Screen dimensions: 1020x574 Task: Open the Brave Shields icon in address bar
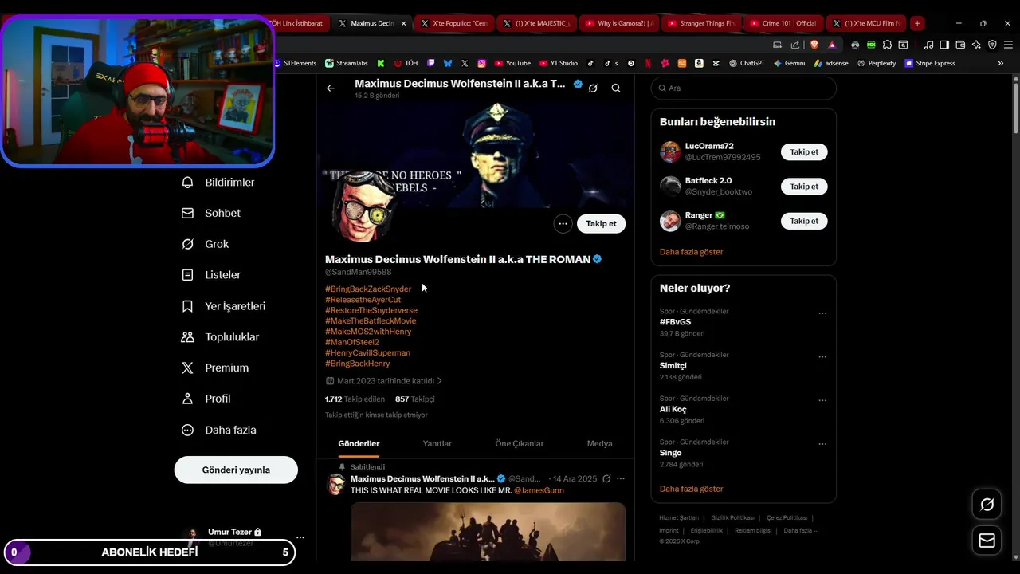814,45
